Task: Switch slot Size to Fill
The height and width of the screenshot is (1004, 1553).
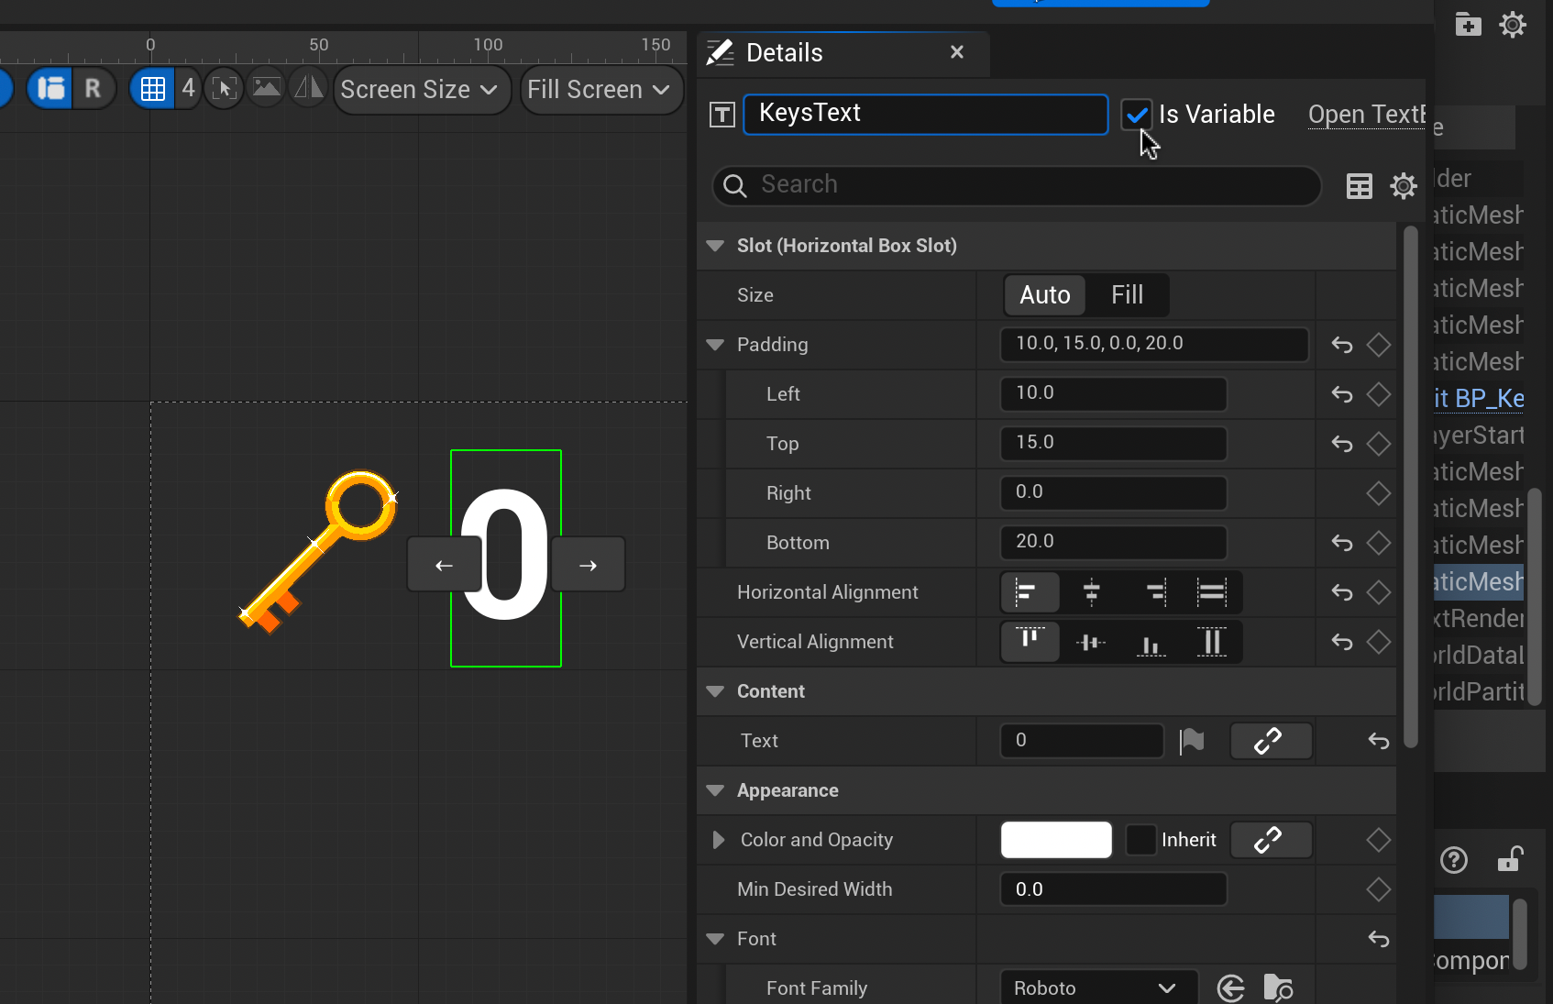Action: coord(1127,295)
